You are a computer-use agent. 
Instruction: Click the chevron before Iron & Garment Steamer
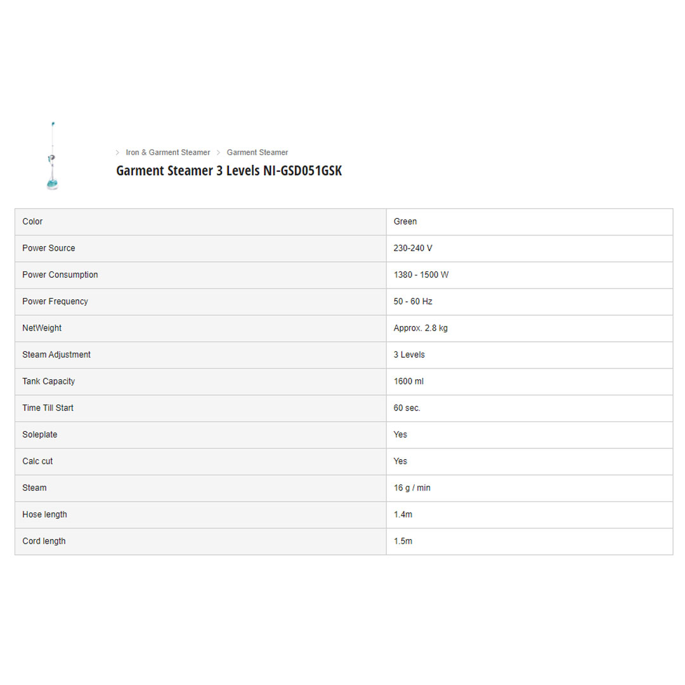117,152
